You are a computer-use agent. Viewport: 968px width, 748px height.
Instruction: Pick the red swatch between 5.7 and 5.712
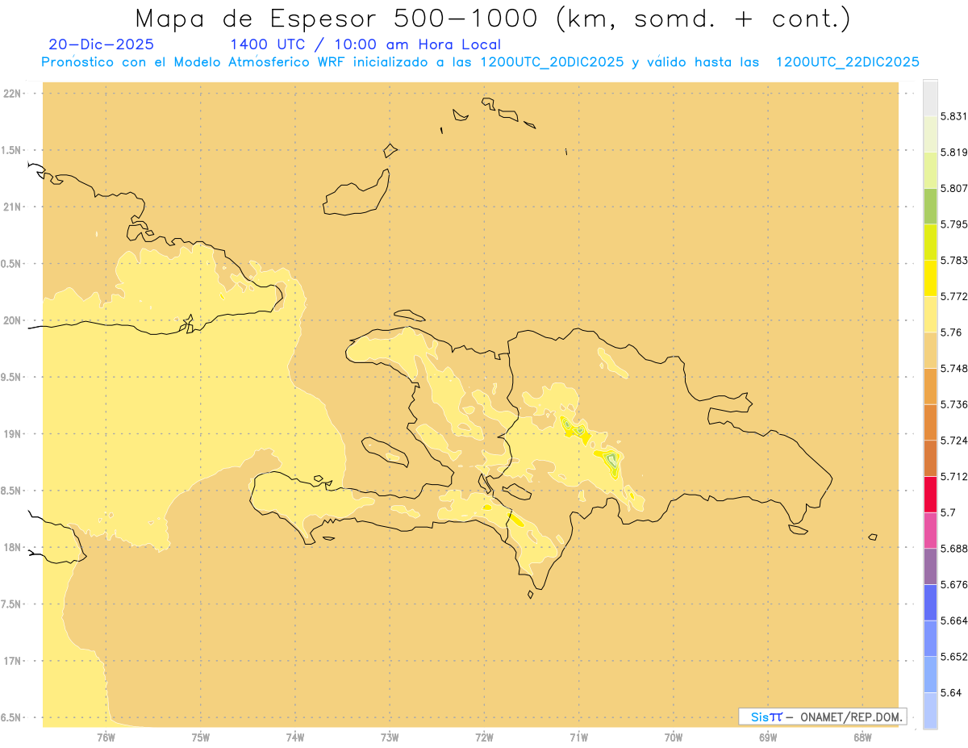point(930,494)
